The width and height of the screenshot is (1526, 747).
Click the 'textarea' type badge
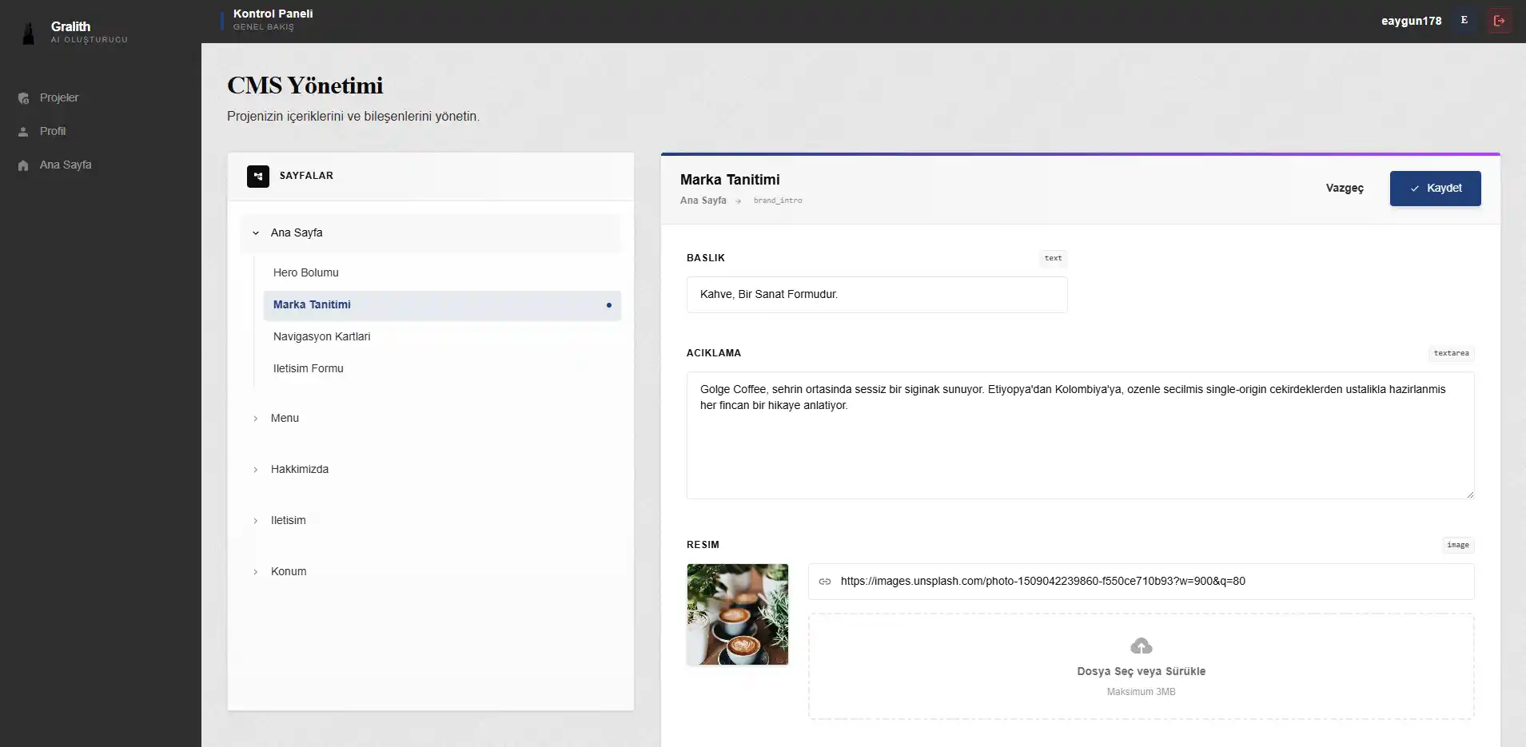pos(1451,354)
